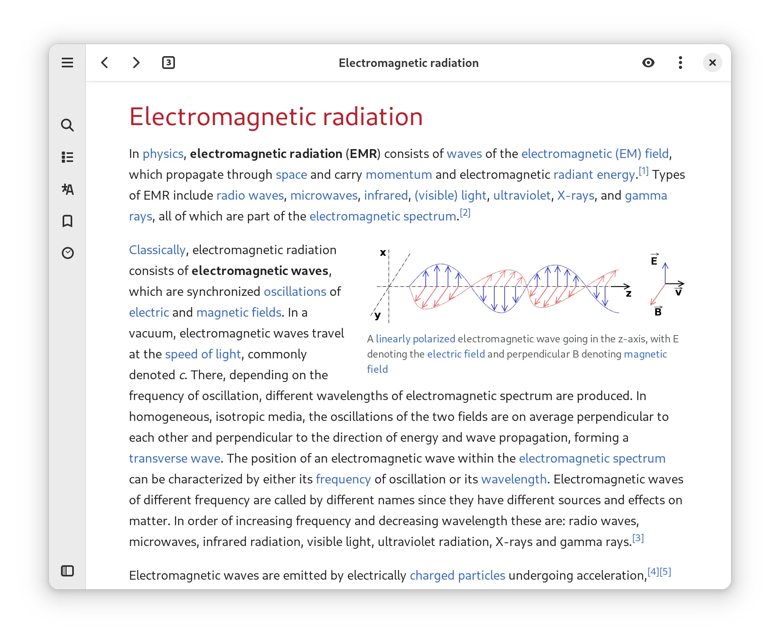The image size is (780, 643).
Task: Follow the 'charged particles' link
Action: coord(457,576)
